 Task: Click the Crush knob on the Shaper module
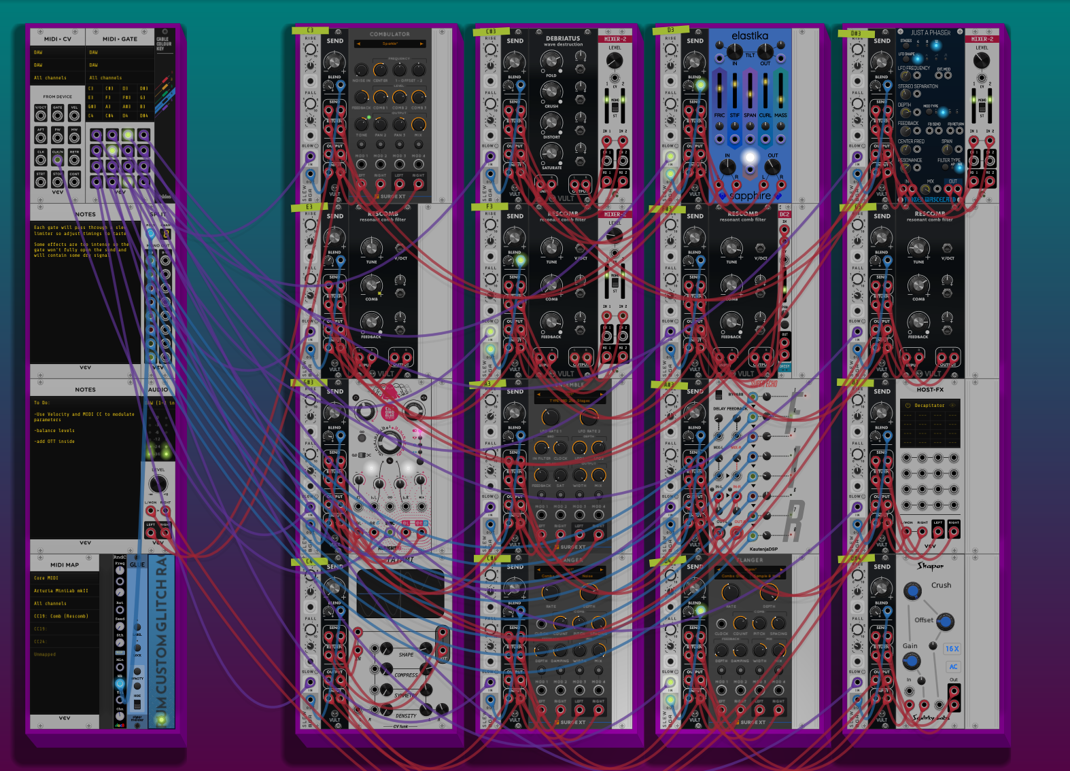912,591
